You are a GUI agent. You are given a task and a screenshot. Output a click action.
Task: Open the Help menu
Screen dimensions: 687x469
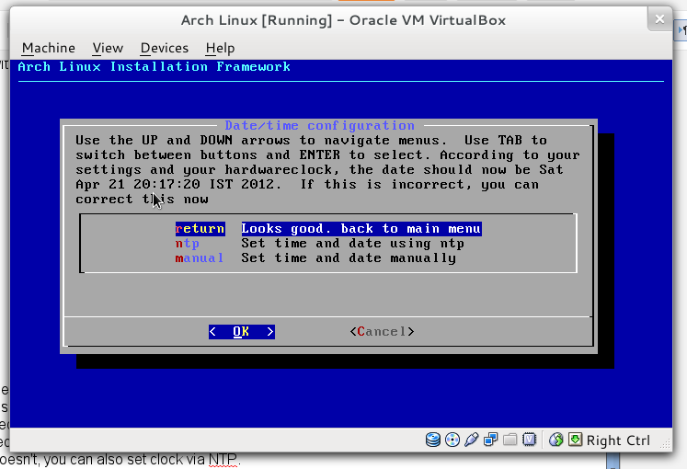221,48
